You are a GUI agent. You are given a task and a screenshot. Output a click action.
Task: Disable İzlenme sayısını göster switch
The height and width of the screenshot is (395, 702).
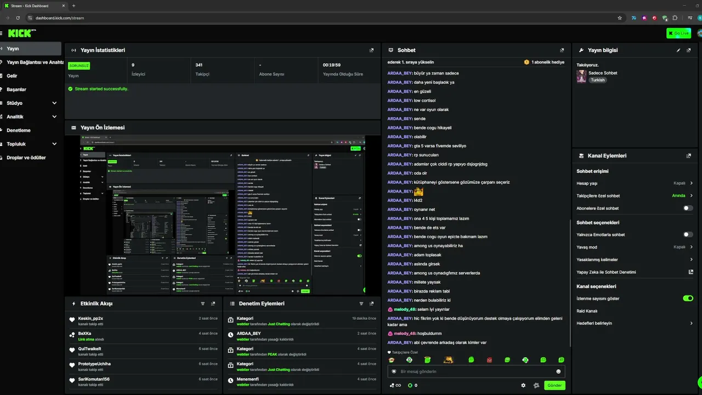click(688, 298)
